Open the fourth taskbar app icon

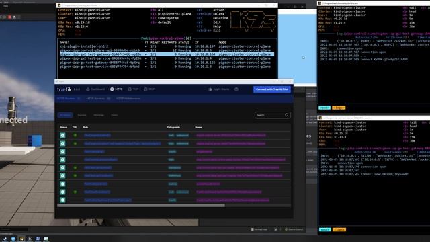(30, 239)
